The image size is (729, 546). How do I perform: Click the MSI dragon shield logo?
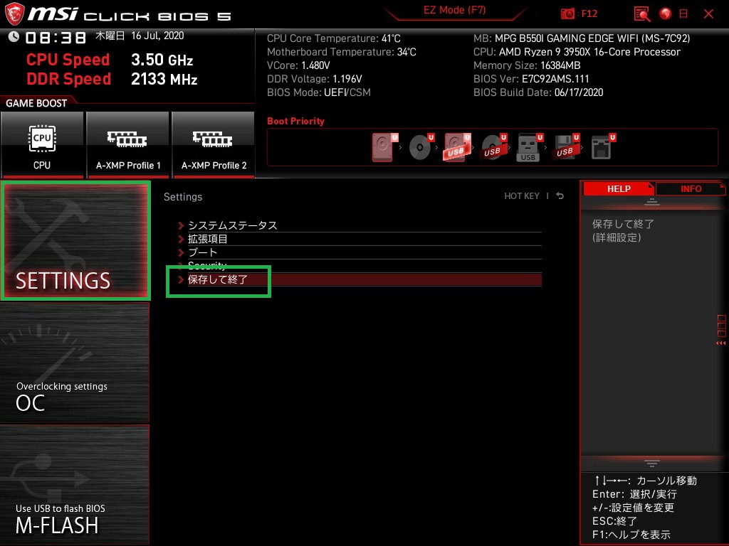pos(14,14)
